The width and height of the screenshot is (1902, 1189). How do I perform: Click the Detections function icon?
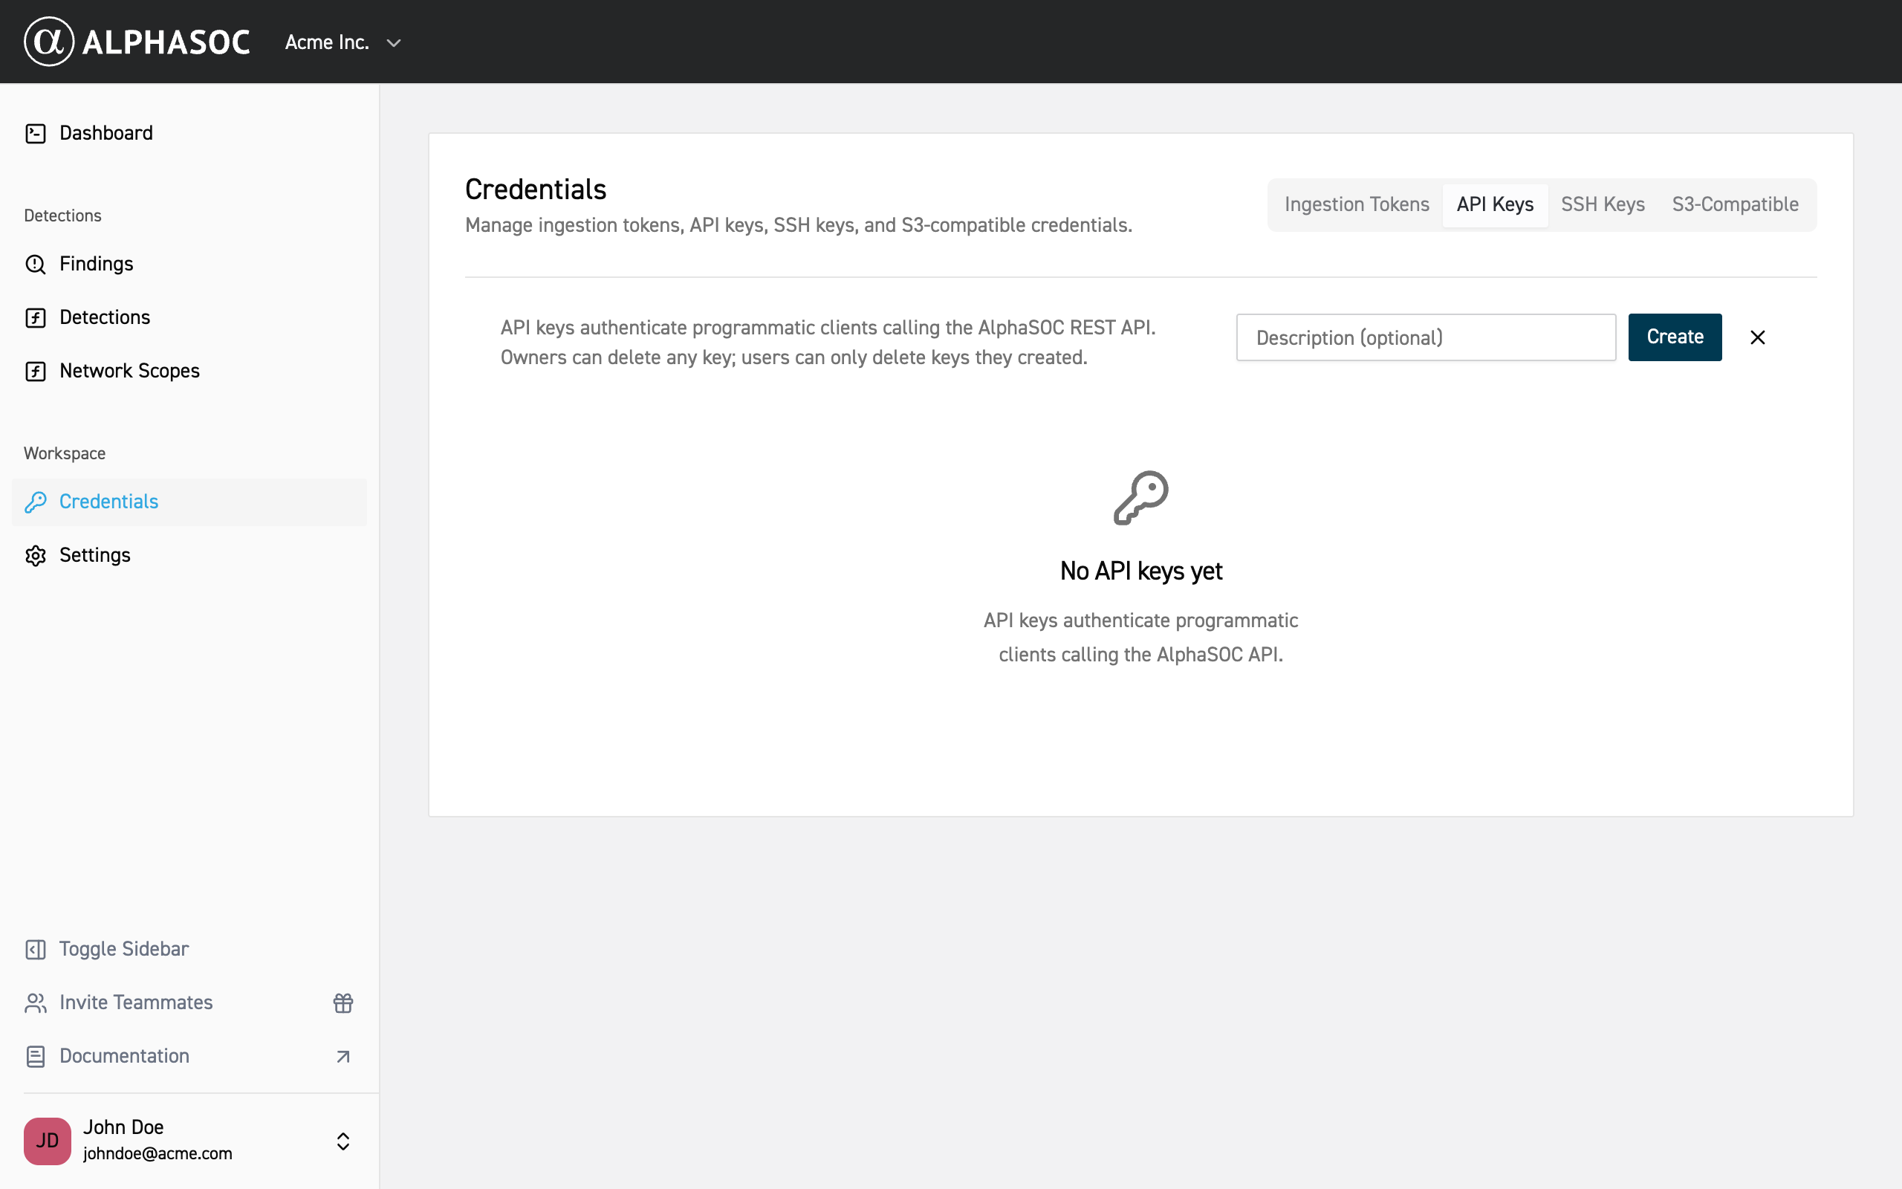36,318
